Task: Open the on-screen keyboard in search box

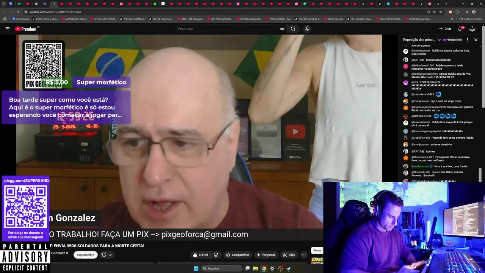Action: pos(282,29)
